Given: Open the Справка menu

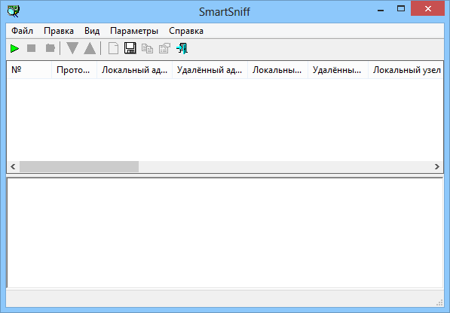Looking at the screenshot, I should click(186, 31).
